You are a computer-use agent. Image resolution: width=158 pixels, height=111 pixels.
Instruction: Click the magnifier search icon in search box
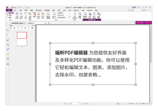[142, 10]
